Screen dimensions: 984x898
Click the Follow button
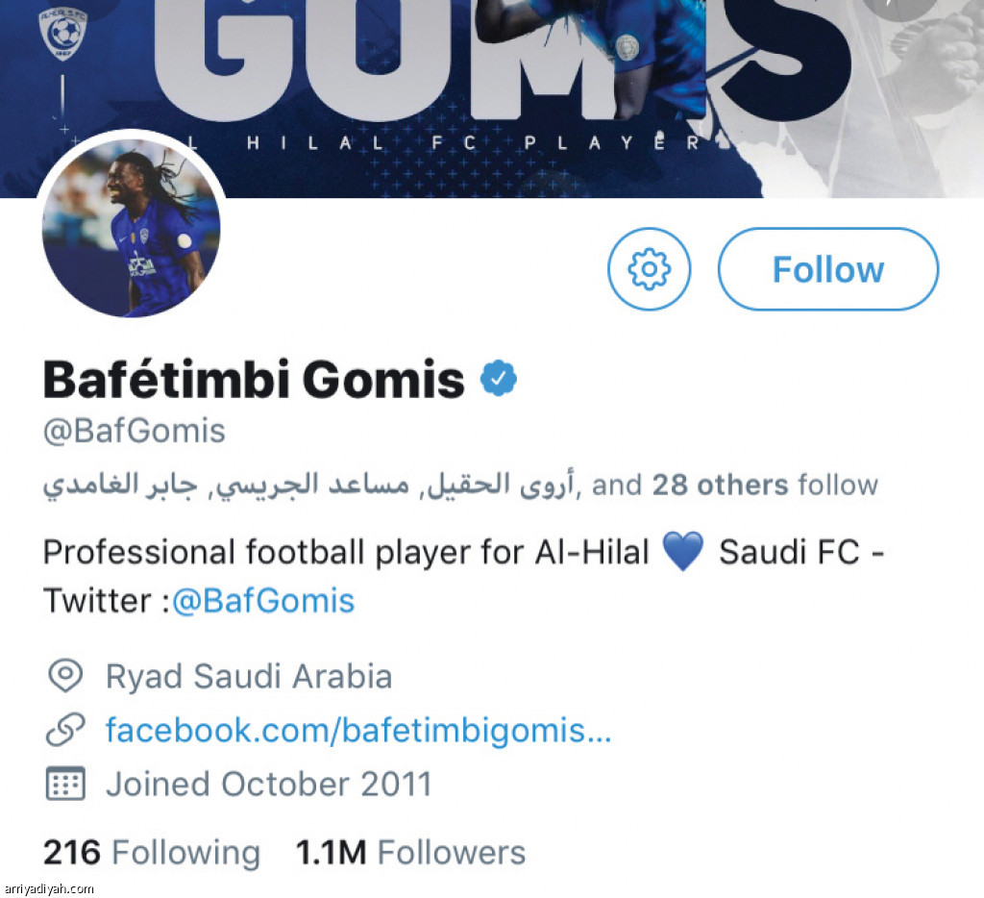click(x=827, y=269)
